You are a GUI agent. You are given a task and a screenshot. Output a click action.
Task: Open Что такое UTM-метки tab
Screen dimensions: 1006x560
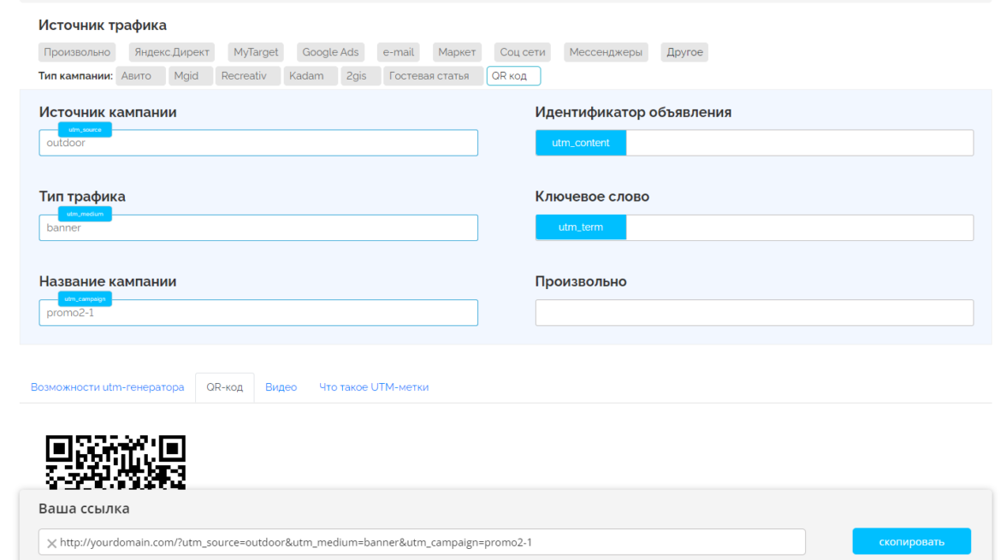(374, 387)
